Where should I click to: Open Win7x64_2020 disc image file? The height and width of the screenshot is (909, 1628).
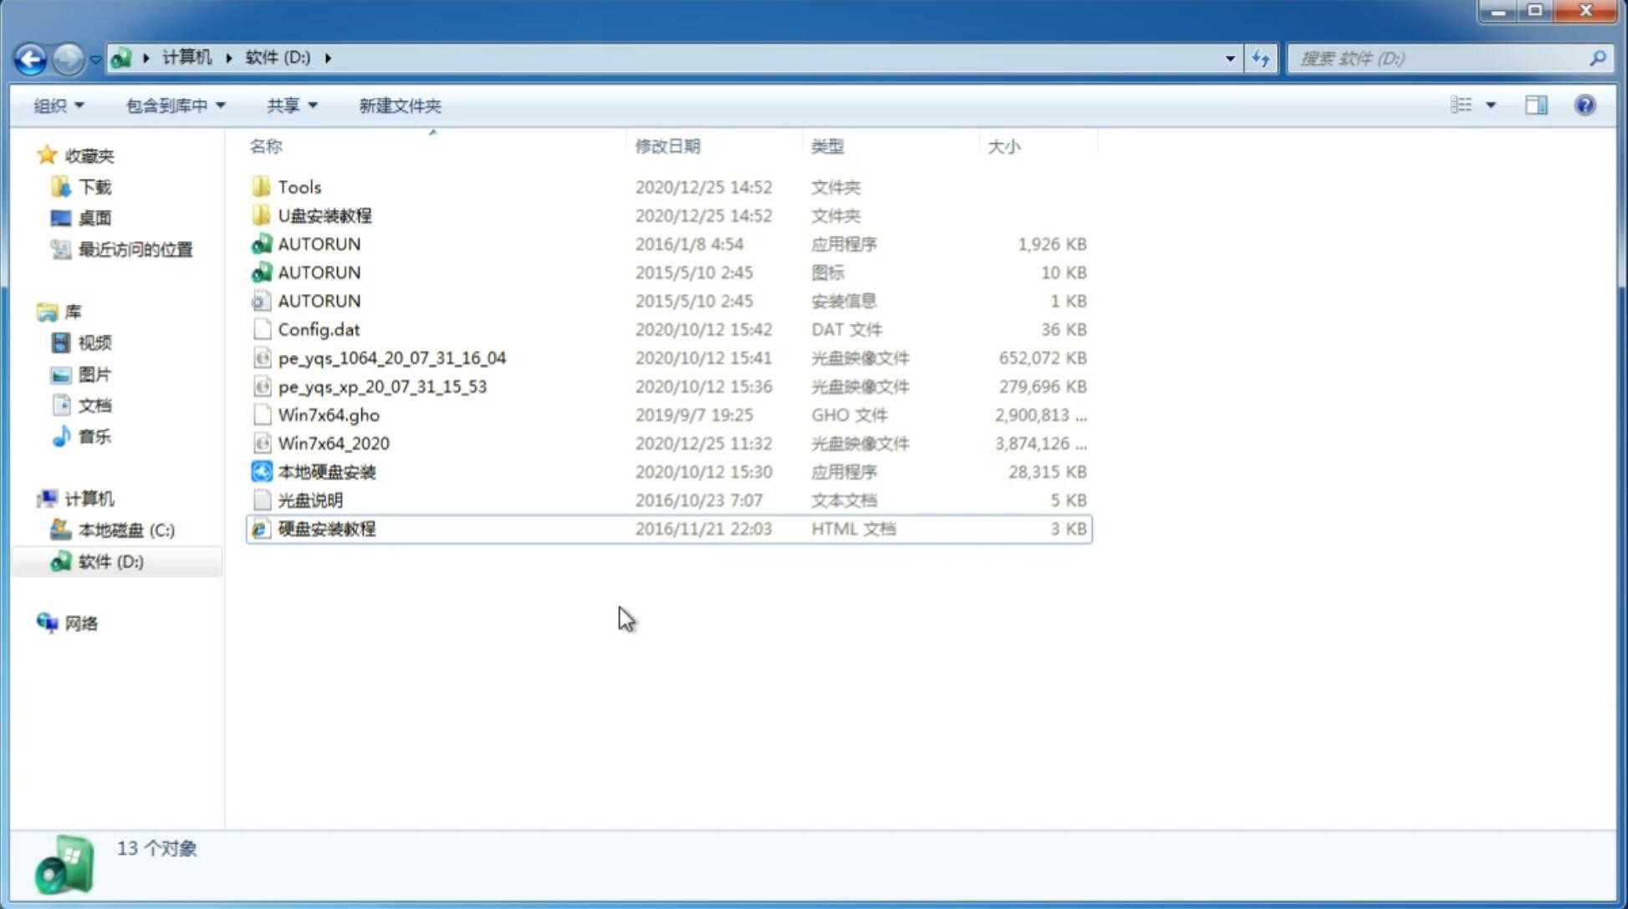tap(332, 444)
